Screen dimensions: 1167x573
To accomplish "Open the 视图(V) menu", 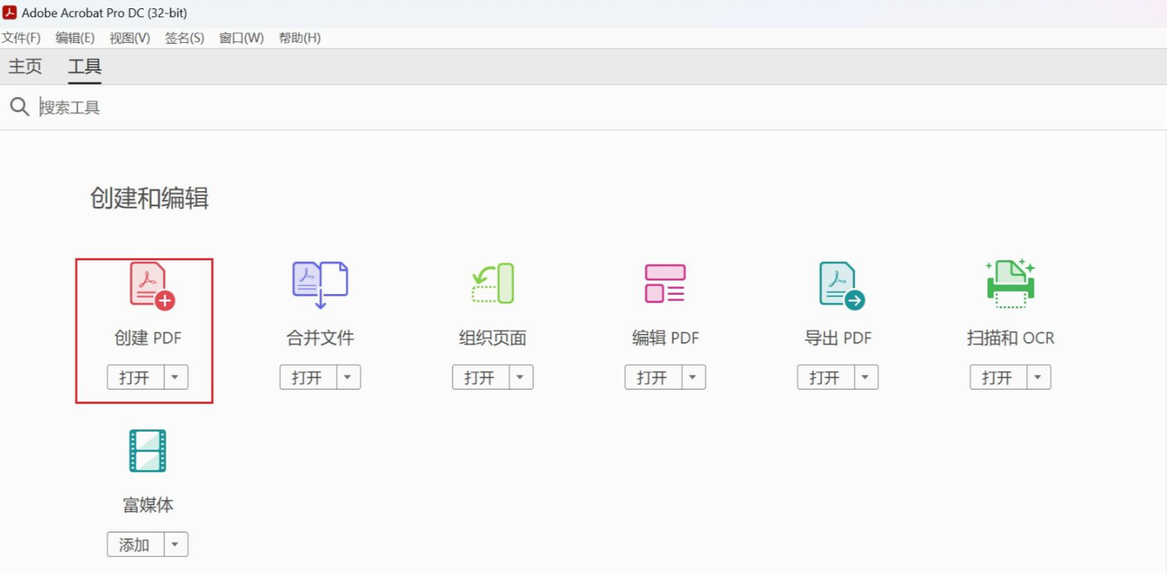I will 128,38.
